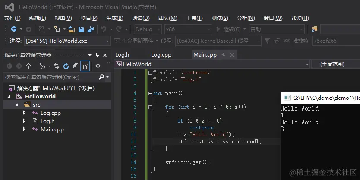The image size is (360, 180).
Task: Pin the Main.cpp tab
Action: (224, 55)
